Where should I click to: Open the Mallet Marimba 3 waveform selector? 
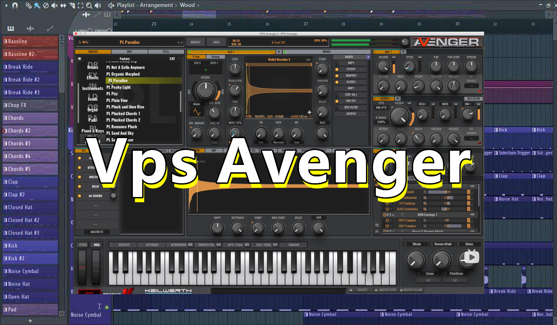[279, 59]
